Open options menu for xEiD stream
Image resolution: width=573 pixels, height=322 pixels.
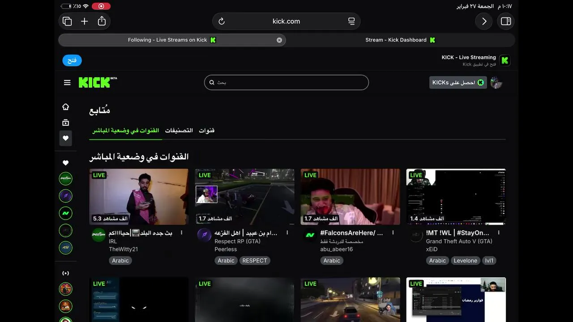pos(498,233)
